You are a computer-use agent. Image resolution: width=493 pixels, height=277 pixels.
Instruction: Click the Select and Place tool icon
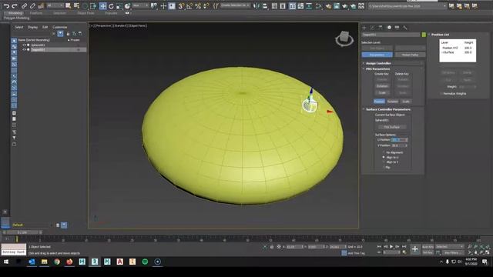click(127, 5)
